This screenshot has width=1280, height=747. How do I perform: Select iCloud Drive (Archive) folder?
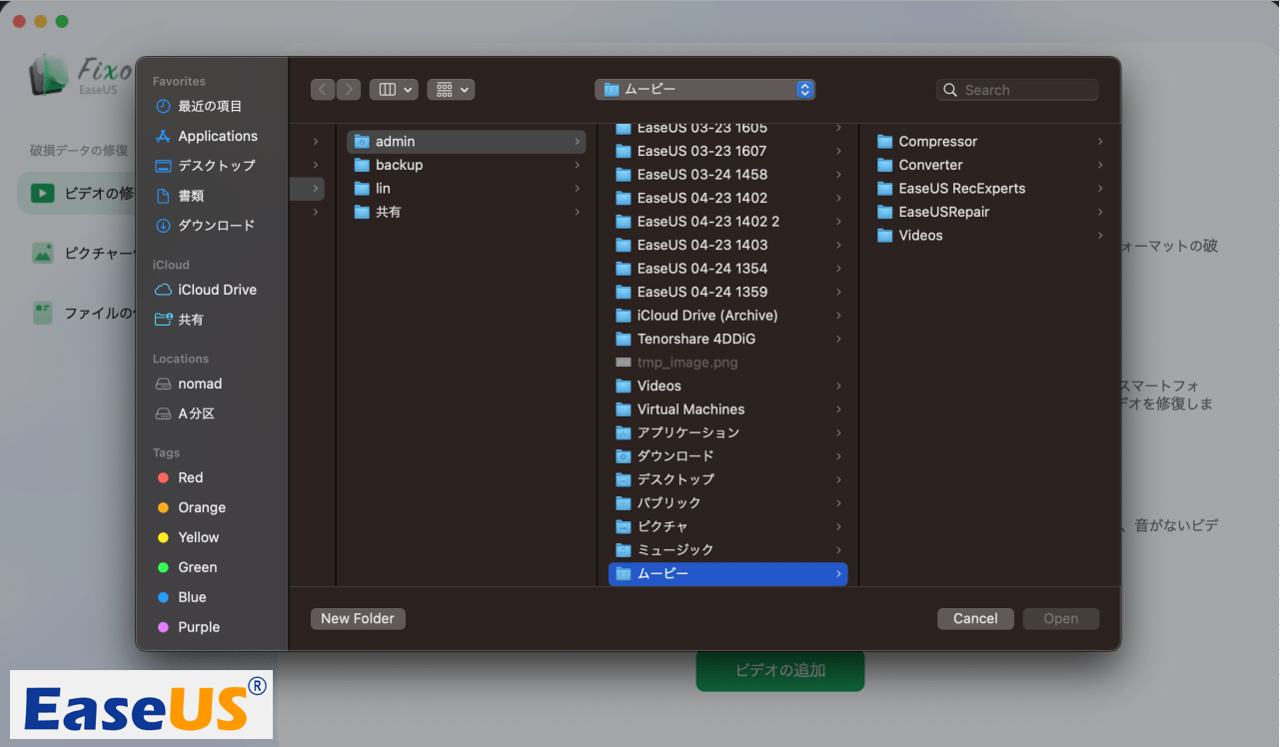[x=727, y=316]
